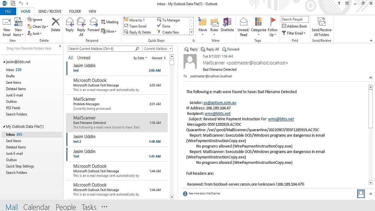Open the FILE tab
This screenshot has height=211, width=375.
[8, 11]
